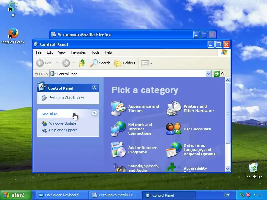Screen dimensions: 267x200
Task: Click the User Accounts text link
Action: 197,129
